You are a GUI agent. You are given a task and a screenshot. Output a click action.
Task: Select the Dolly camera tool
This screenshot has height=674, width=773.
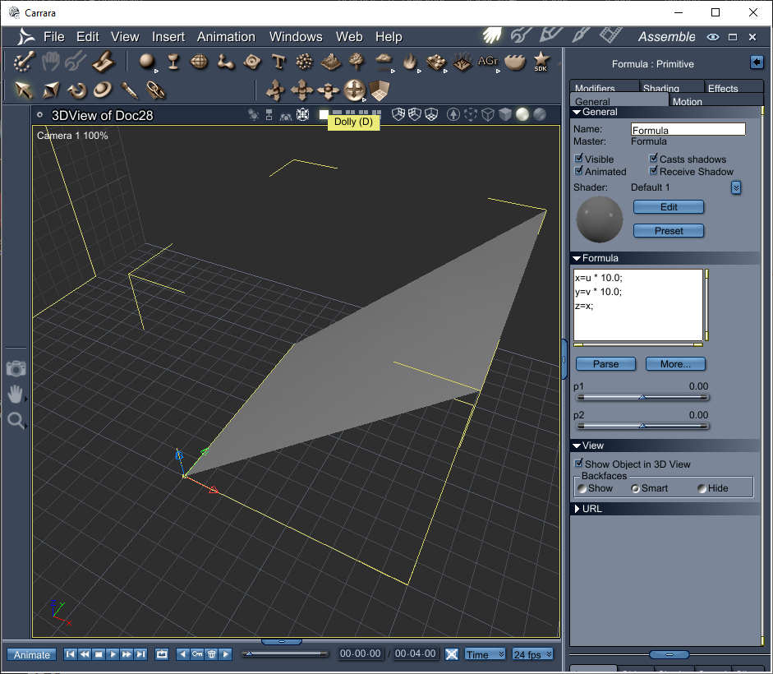pyautogui.click(x=354, y=90)
